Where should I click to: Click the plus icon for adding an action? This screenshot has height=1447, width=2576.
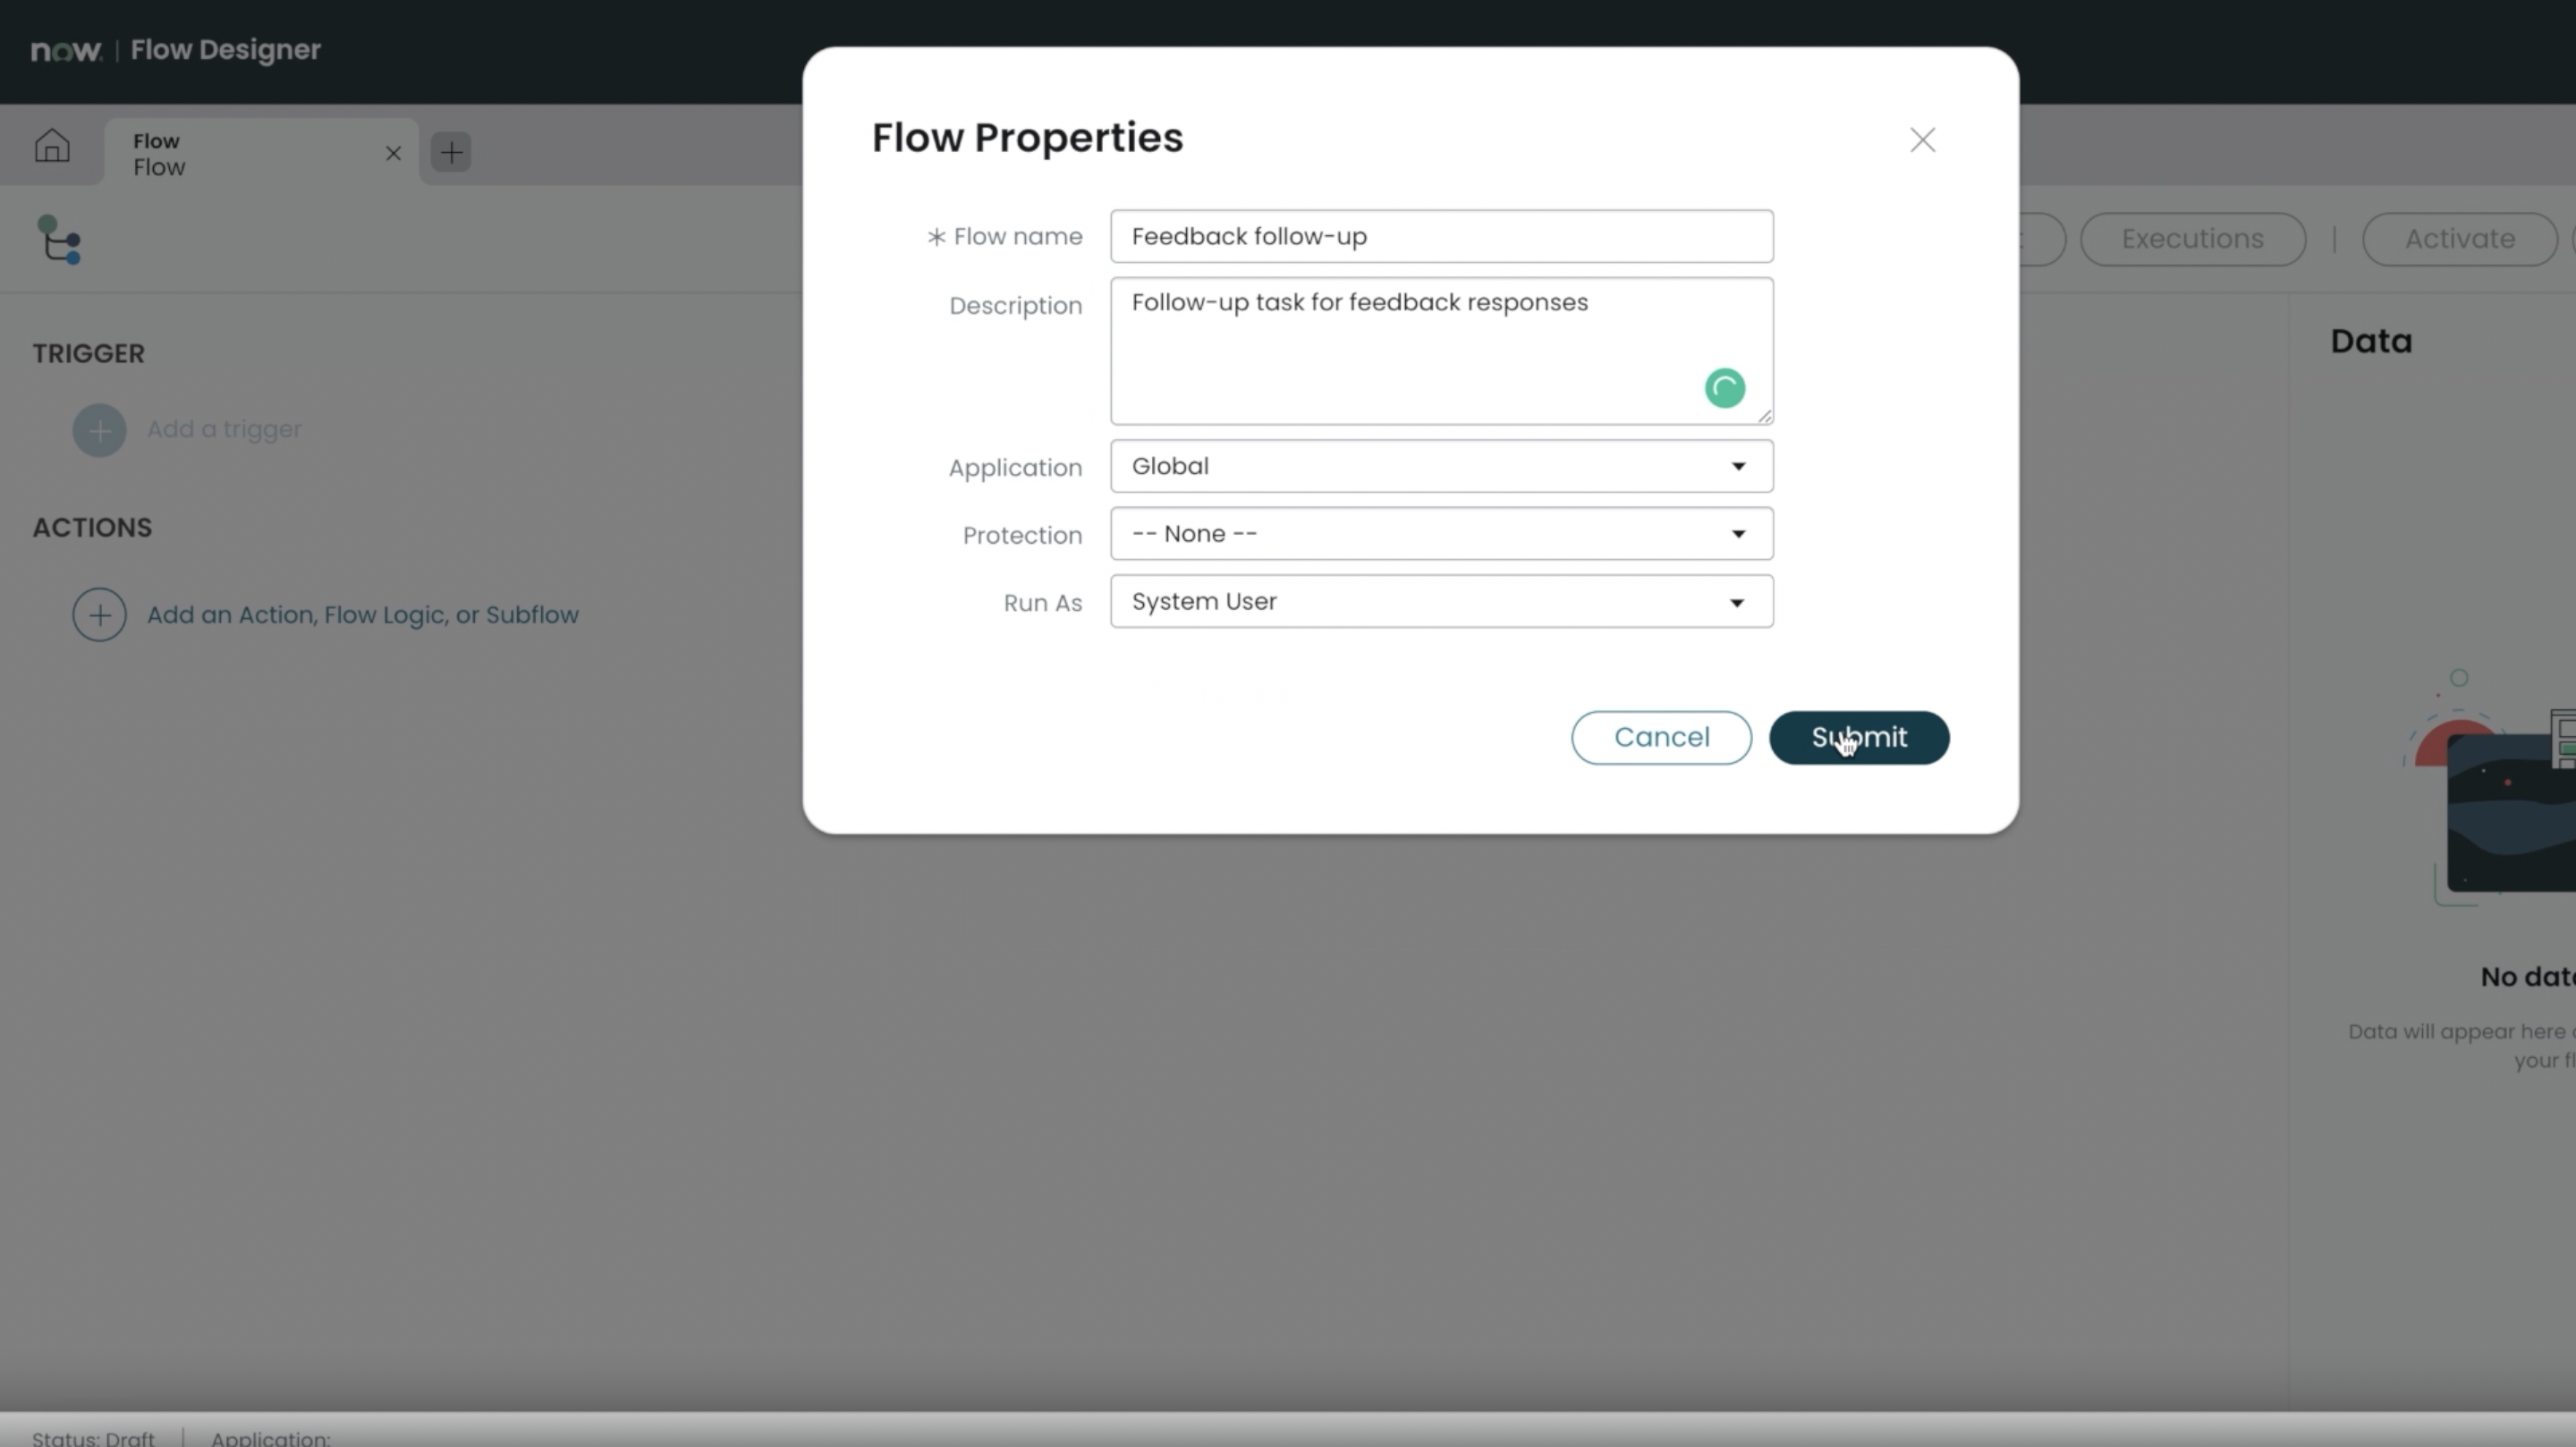[x=99, y=614]
